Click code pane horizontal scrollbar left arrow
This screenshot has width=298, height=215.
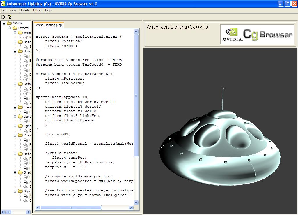tap(38, 208)
